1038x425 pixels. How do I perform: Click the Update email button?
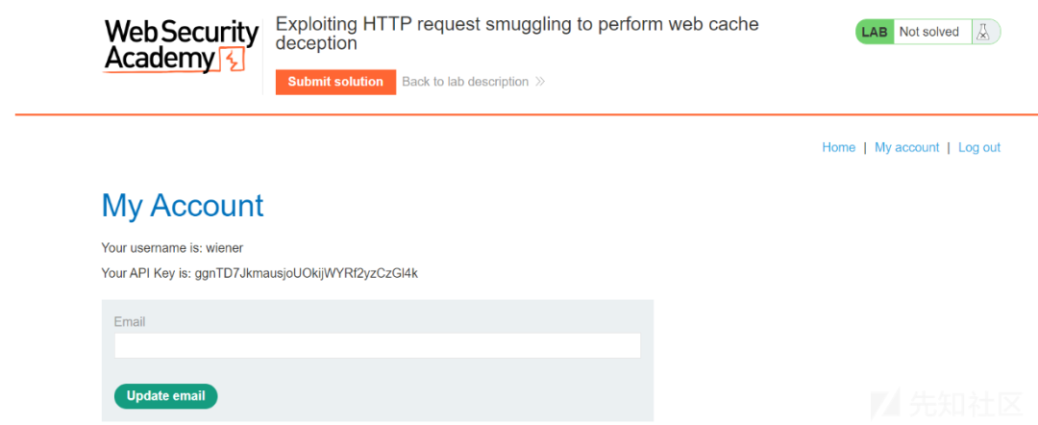tap(165, 396)
